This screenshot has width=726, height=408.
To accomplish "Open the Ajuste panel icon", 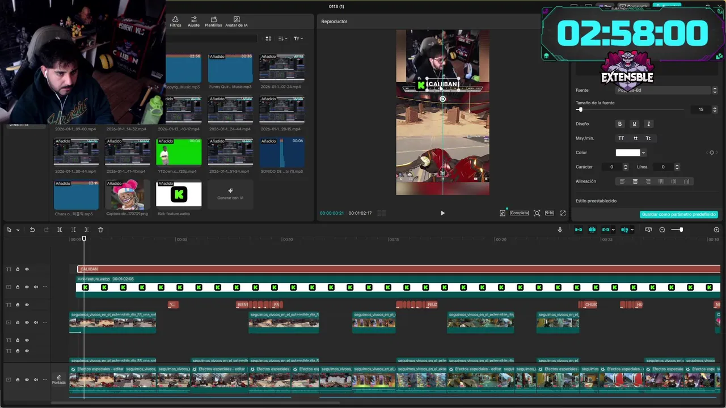I will click(193, 22).
